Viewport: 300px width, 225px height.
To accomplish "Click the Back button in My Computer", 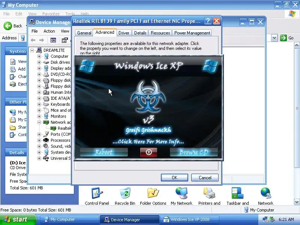I will (x=13, y=26).
